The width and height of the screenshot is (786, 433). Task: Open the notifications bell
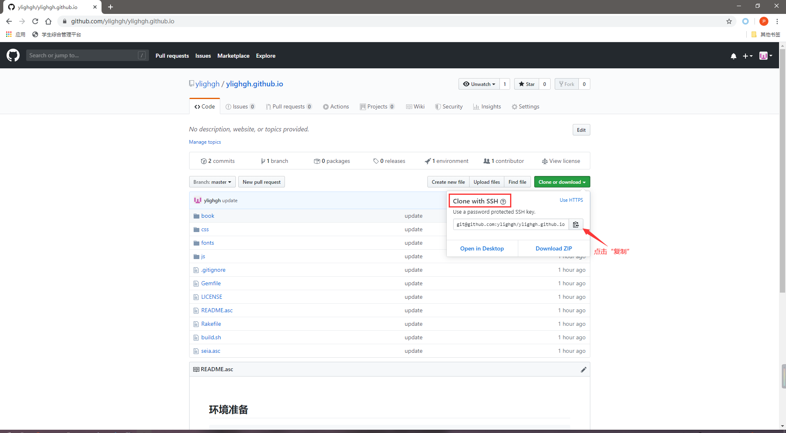(x=734, y=56)
